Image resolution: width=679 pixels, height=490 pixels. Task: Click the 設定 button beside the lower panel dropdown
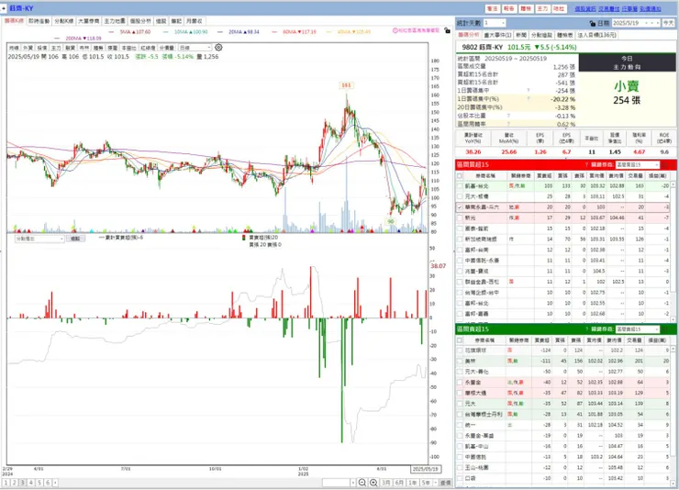[x=75, y=239]
